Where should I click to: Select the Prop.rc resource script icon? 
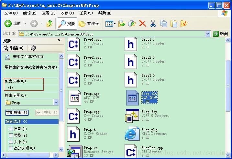[74, 151]
